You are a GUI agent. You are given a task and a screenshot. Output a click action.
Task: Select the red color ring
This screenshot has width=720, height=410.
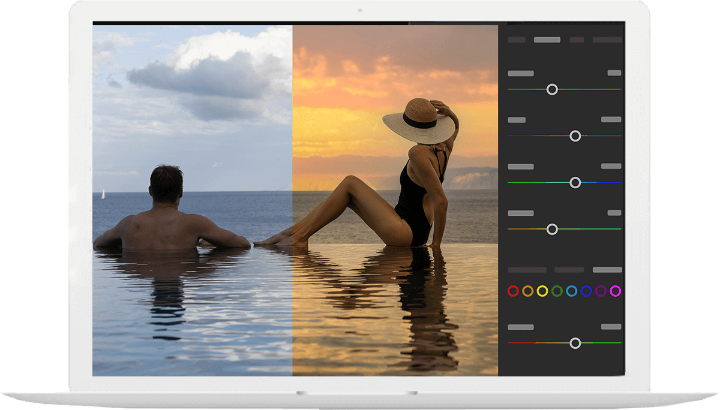pyautogui.click(x=513, y=291)
